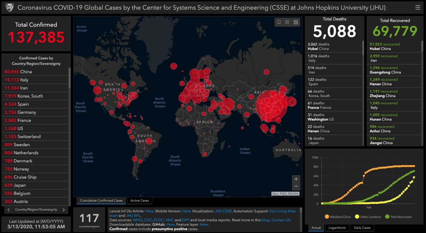The height and width of the screenshot is (233, 426).
Task: Click 3,062 deaths Hubei China entry
Action: pos(334,46)
